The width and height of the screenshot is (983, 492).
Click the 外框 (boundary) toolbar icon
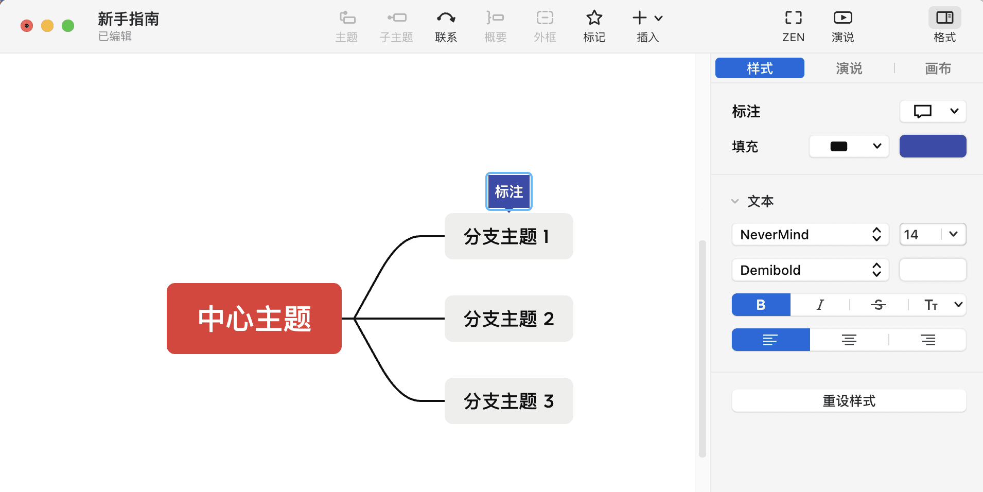click(x=545, y=25)
